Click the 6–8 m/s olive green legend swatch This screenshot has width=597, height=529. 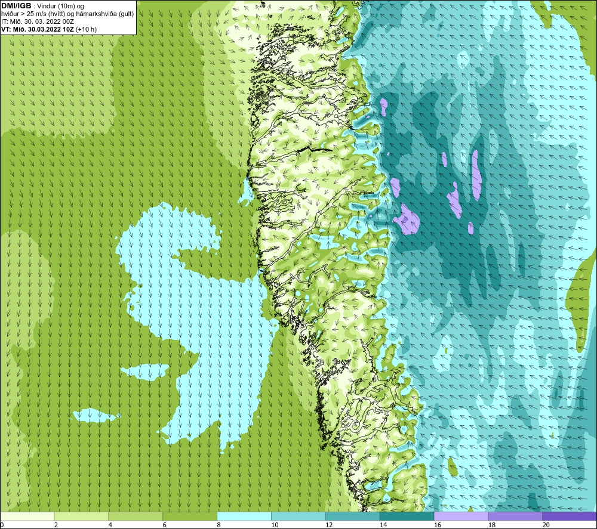[x=190, y=516]
